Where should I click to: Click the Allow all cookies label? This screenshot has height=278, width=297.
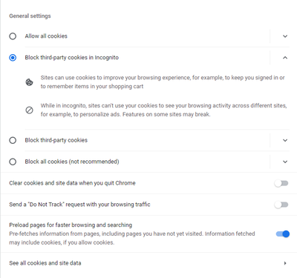point(46,36)
